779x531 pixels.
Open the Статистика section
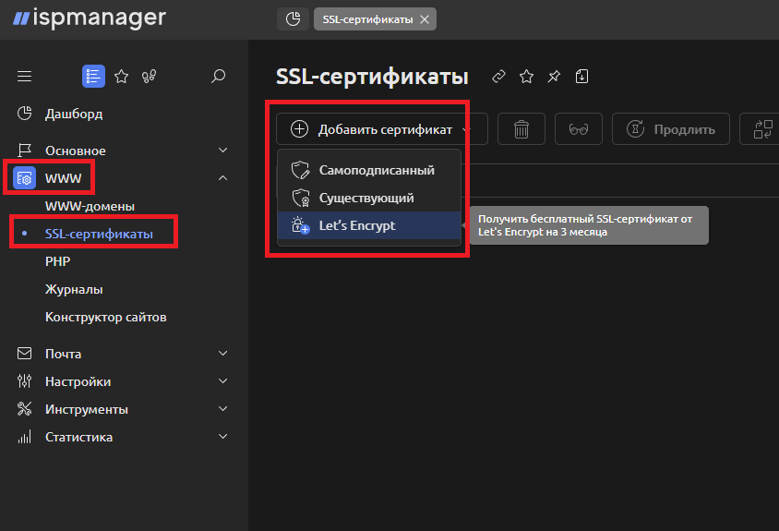pos(79,438)
